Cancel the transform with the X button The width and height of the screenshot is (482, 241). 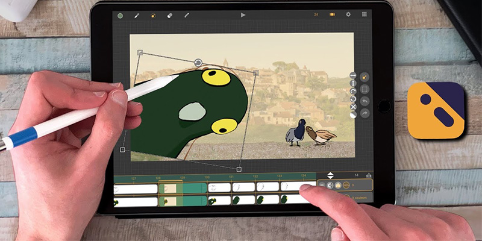click(x=353, y=107)
